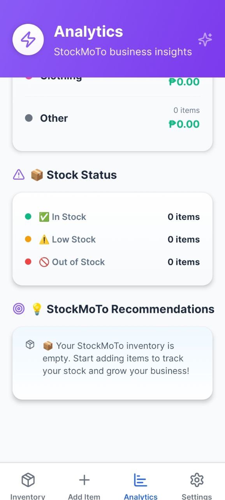This screenshot has width=225, height=500.
Task: Tap the gear icon on the Settings tab
Action: [x=197, y=480]
